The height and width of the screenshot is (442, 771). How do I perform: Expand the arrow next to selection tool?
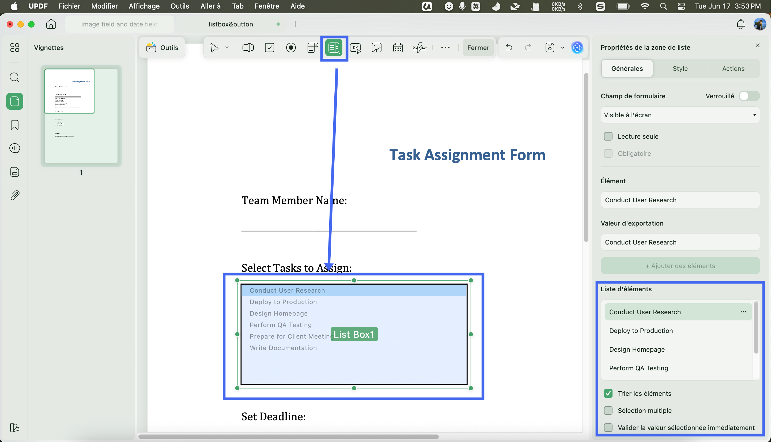[227, 48]
